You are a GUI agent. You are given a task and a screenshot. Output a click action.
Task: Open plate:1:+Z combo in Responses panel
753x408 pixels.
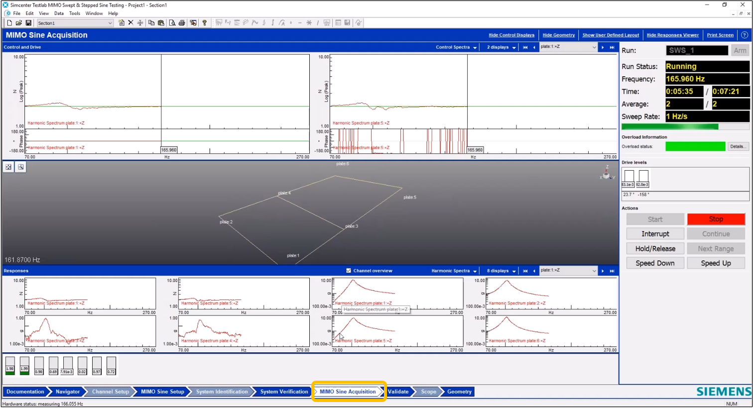tap(568, 270)
